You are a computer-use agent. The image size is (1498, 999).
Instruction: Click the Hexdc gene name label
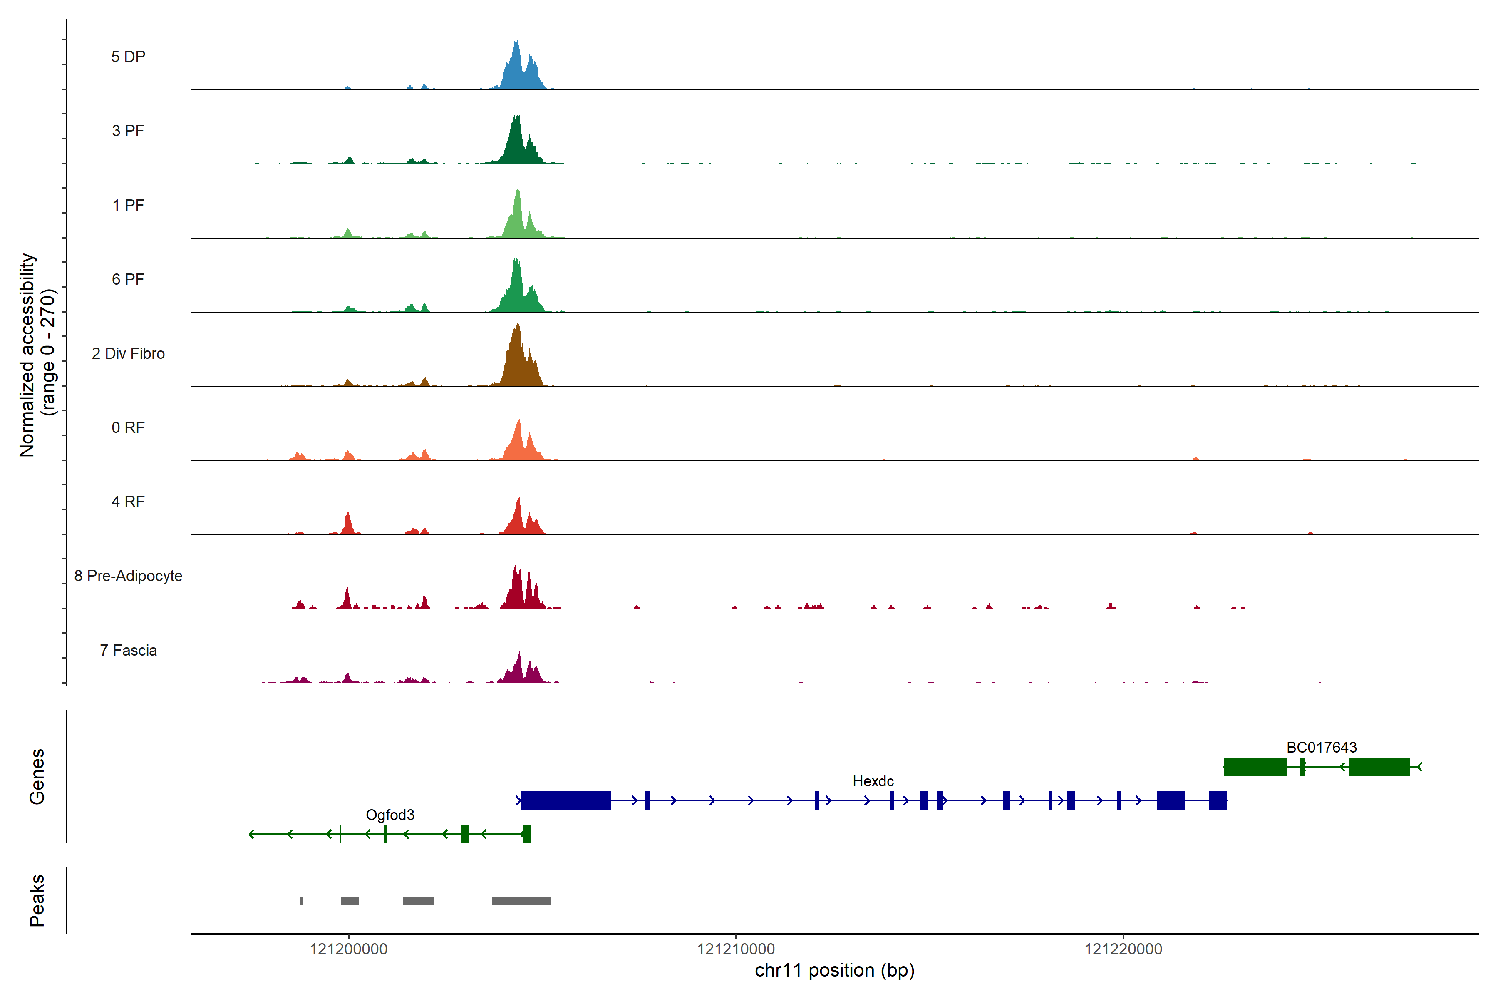(x=873, y=781)
